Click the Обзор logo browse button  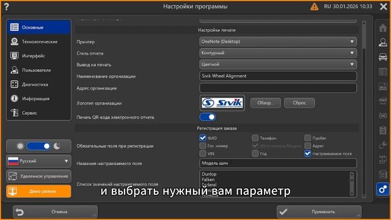[266, 103]
